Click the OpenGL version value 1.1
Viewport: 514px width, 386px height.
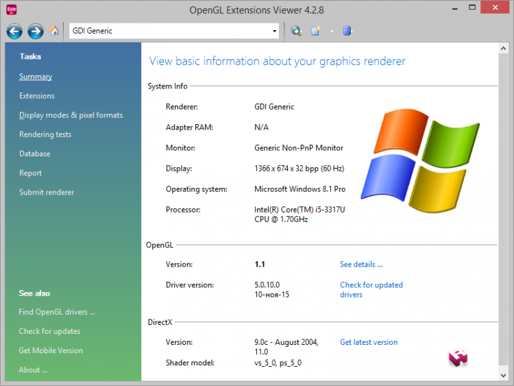pyautogui.click(x=260, y=265)
